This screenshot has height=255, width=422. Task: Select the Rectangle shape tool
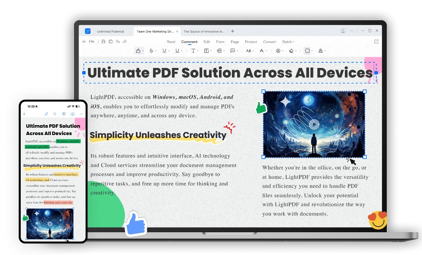pyautogui.click(x=307, y=51)
